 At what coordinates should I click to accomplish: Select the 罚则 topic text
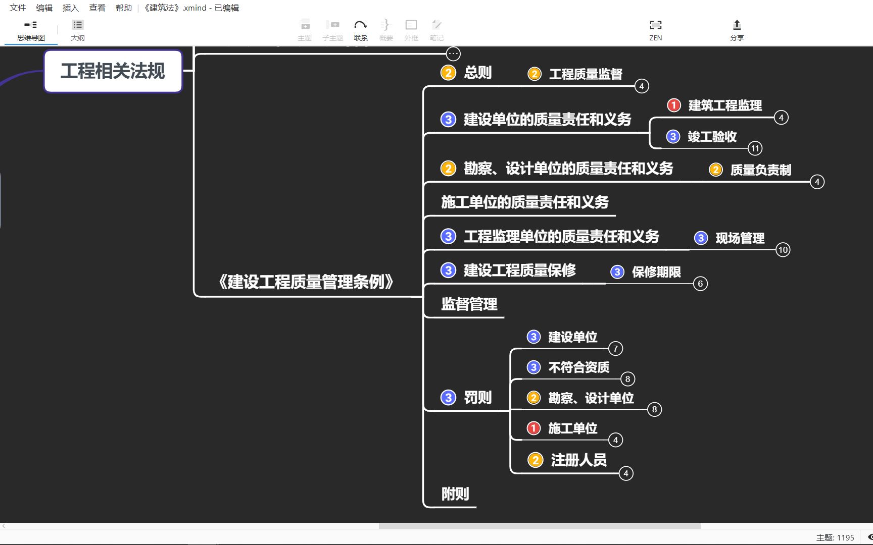click(478, 398)
